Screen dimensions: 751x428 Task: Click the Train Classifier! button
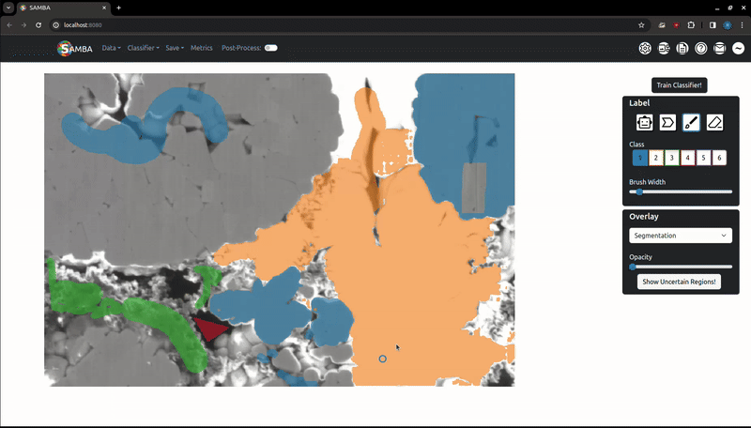(x=679, y=85)
